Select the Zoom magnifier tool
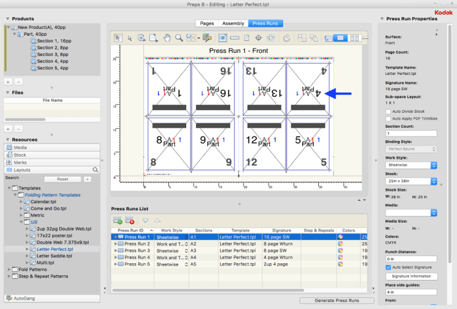 [x=179, y=38]
